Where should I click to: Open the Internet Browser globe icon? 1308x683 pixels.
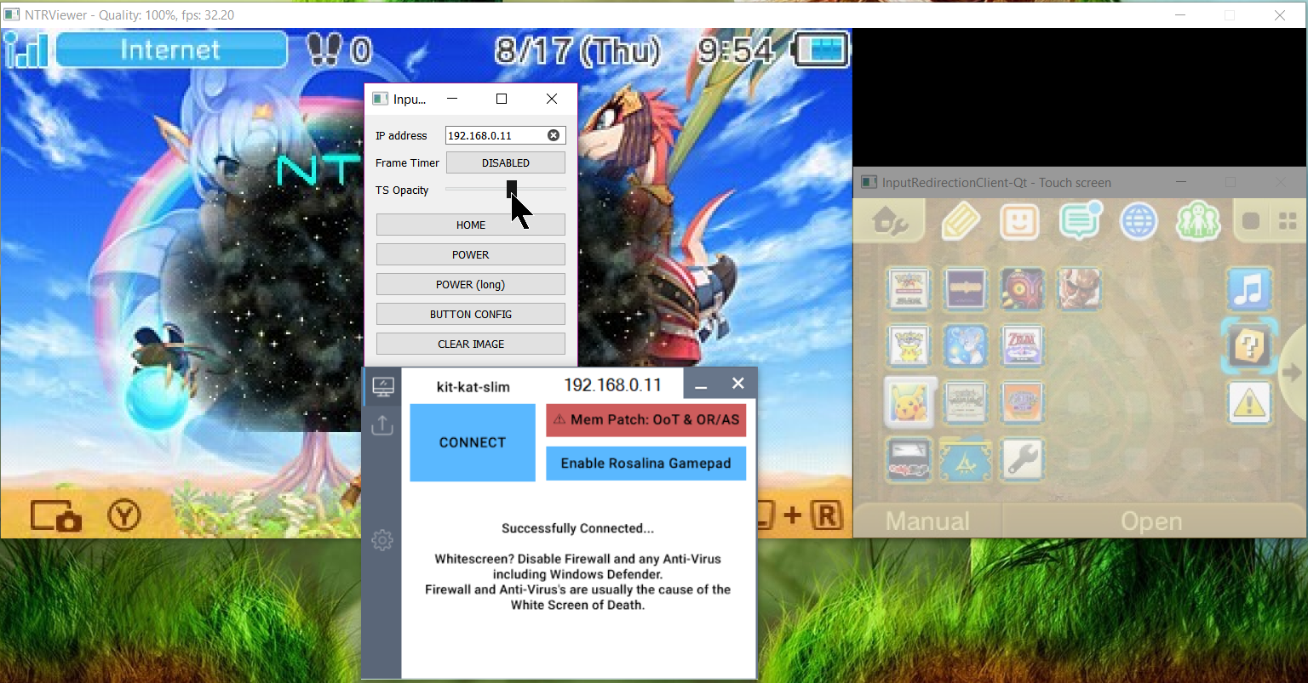(x=1139, y=222)
